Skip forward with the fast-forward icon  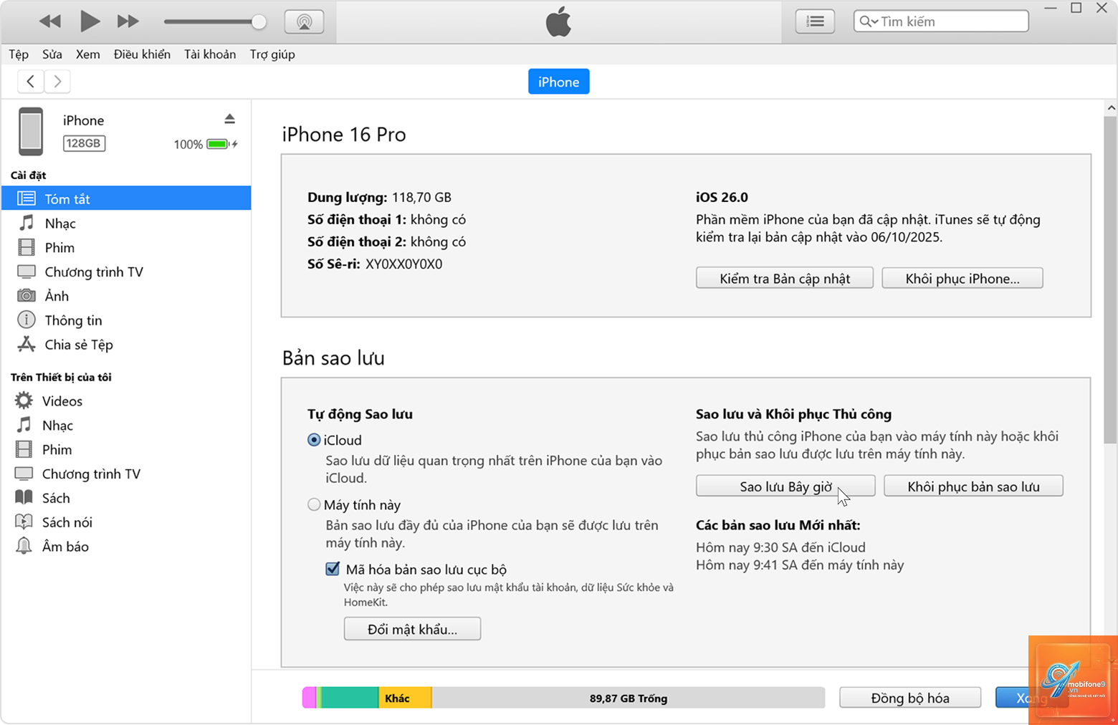click(128, 21)
